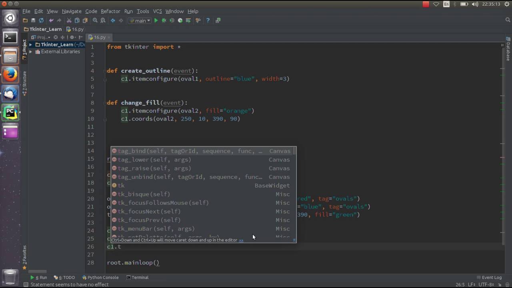Click the Replace icon in toolbar
Screen dimensions: 512x288
click(103, 20)
